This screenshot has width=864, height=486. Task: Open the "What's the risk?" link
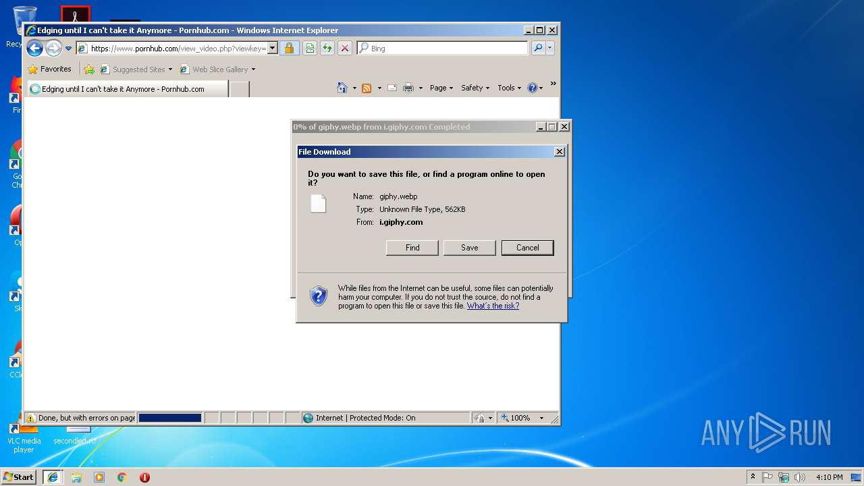[493, 306]
